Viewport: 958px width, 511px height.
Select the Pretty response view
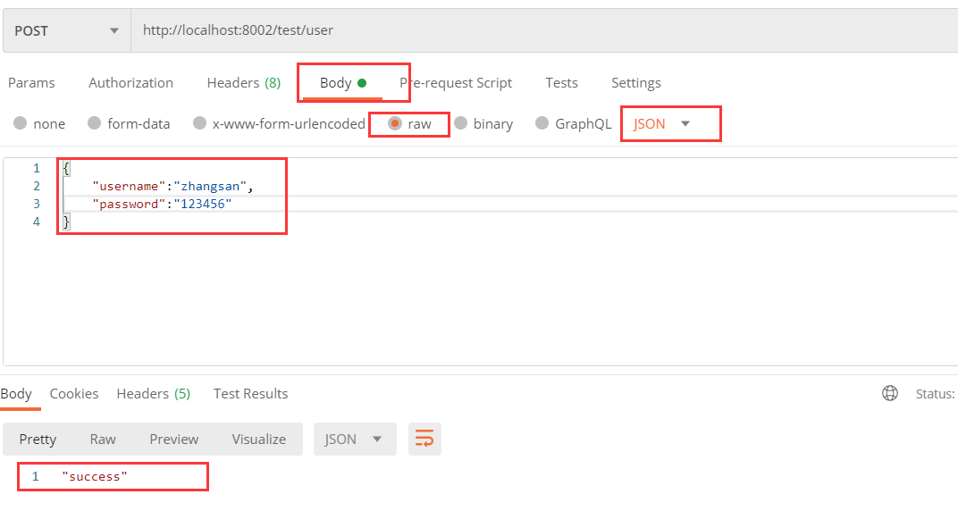coord(38,440)
